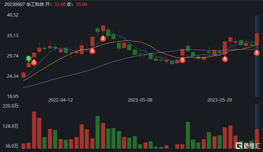Click the 2023-04-12 date label
Screen dimensions: 263x152
tap(60, 100)
